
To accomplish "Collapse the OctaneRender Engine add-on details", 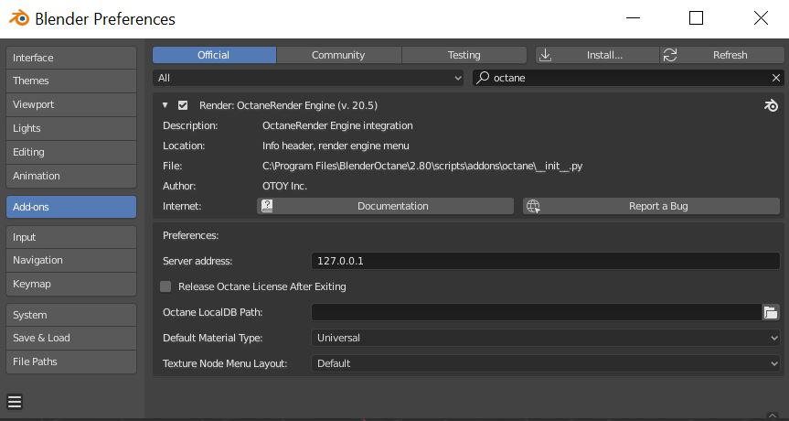I will coord(165,105).
